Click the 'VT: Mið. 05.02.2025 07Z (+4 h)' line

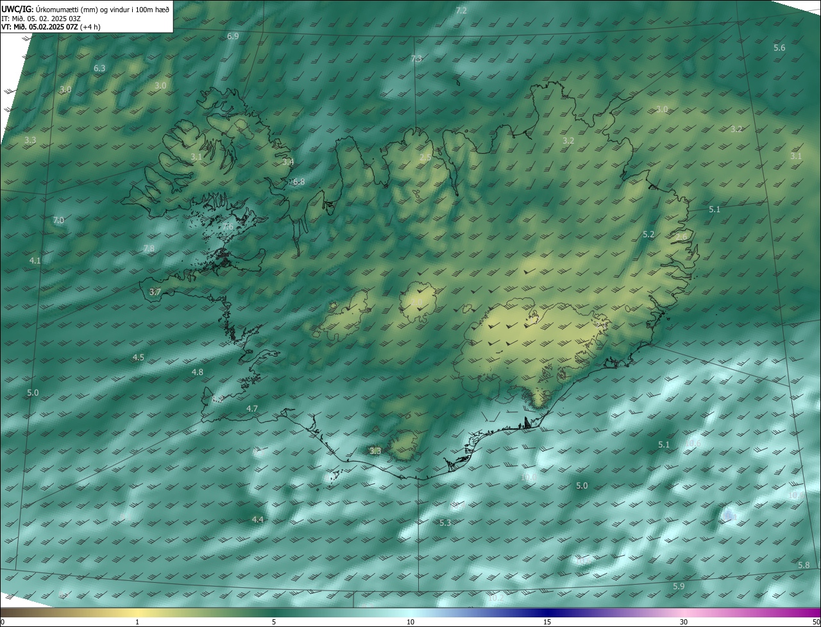pos(51,27)
